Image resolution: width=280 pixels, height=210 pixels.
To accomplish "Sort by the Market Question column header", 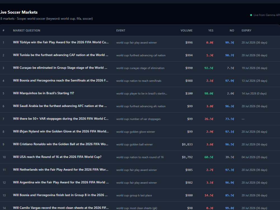I will pyautogui.click(x=27, y=31).
